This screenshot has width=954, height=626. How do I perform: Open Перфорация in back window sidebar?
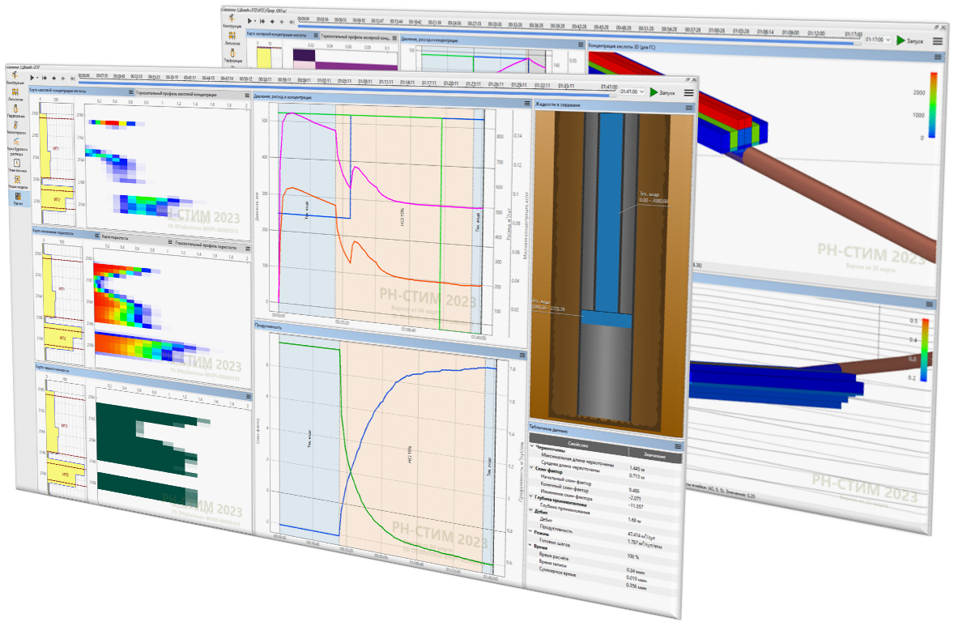pyautogui.click(x=233, y=55)
